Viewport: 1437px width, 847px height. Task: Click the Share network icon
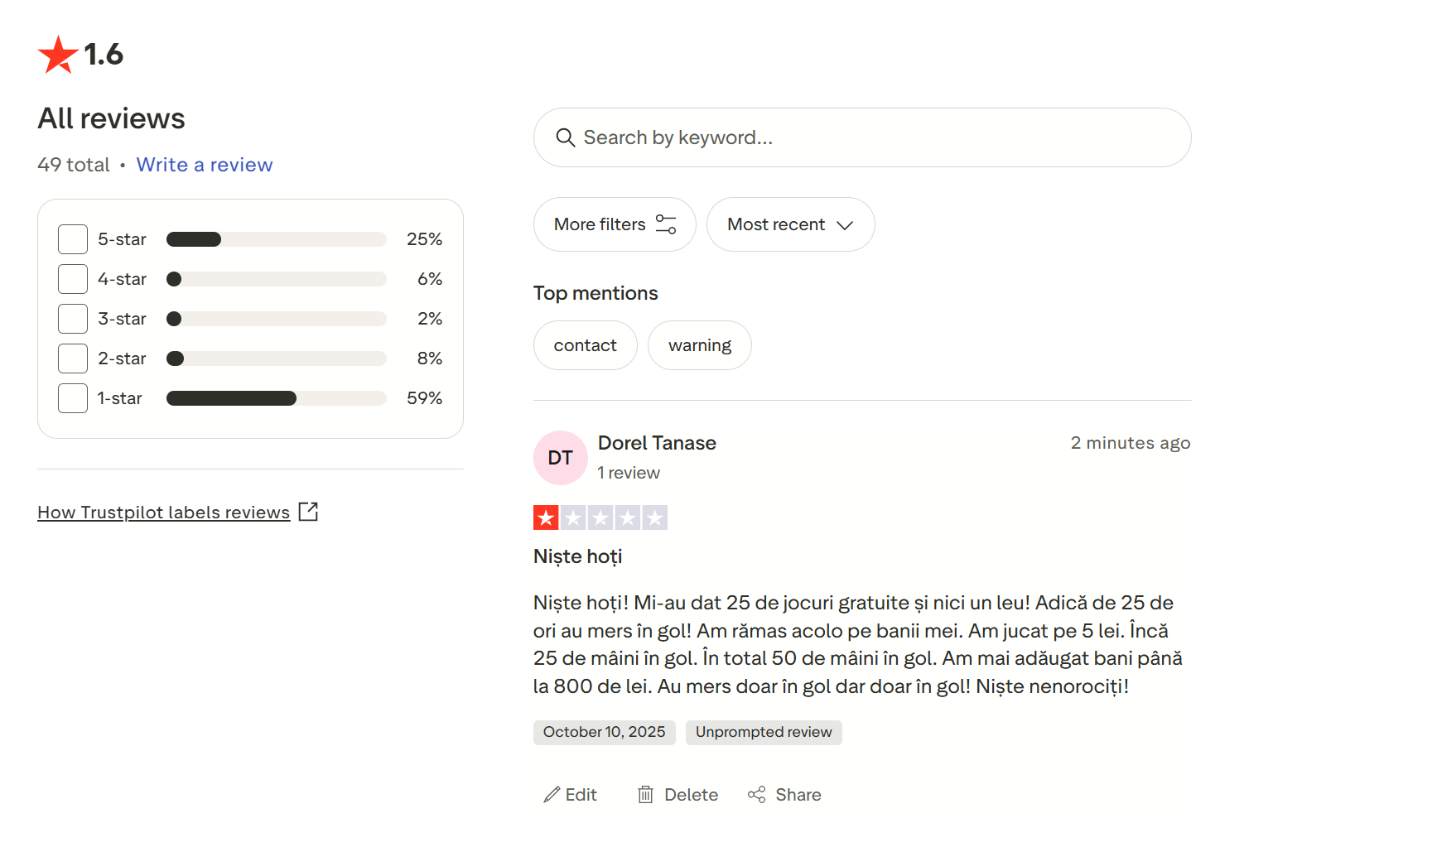tap(756, 795)
